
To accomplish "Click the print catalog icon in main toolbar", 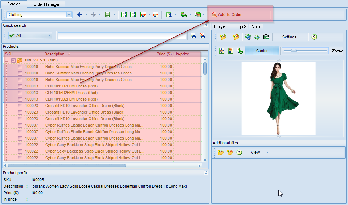I will click(x=183, y=14).
